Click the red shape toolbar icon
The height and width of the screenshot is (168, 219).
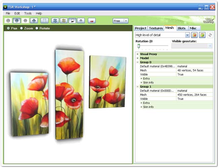[91, 21]
